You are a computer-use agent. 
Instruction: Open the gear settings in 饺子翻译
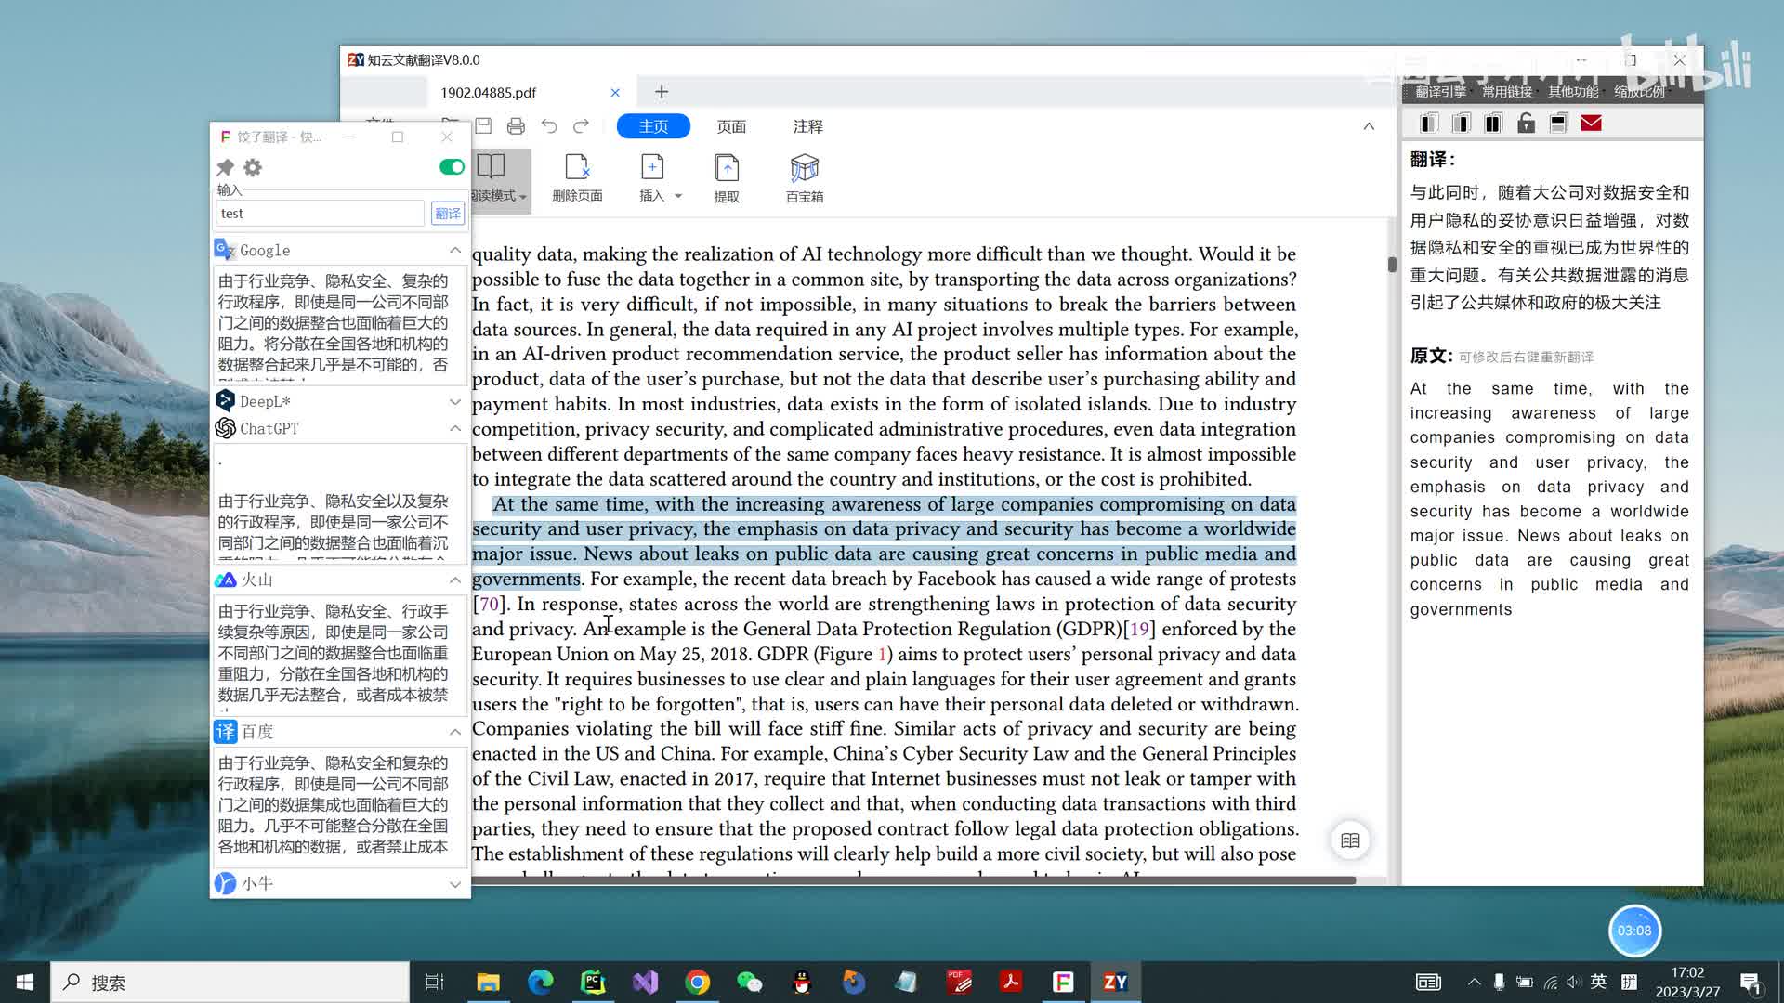253,168
